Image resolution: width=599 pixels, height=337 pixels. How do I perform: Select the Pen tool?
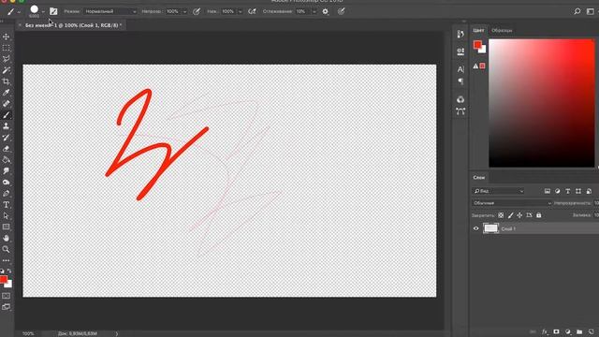7,194
